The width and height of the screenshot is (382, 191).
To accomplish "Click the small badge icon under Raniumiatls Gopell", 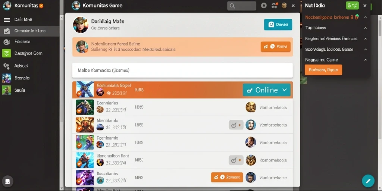I will click(100, 92).
